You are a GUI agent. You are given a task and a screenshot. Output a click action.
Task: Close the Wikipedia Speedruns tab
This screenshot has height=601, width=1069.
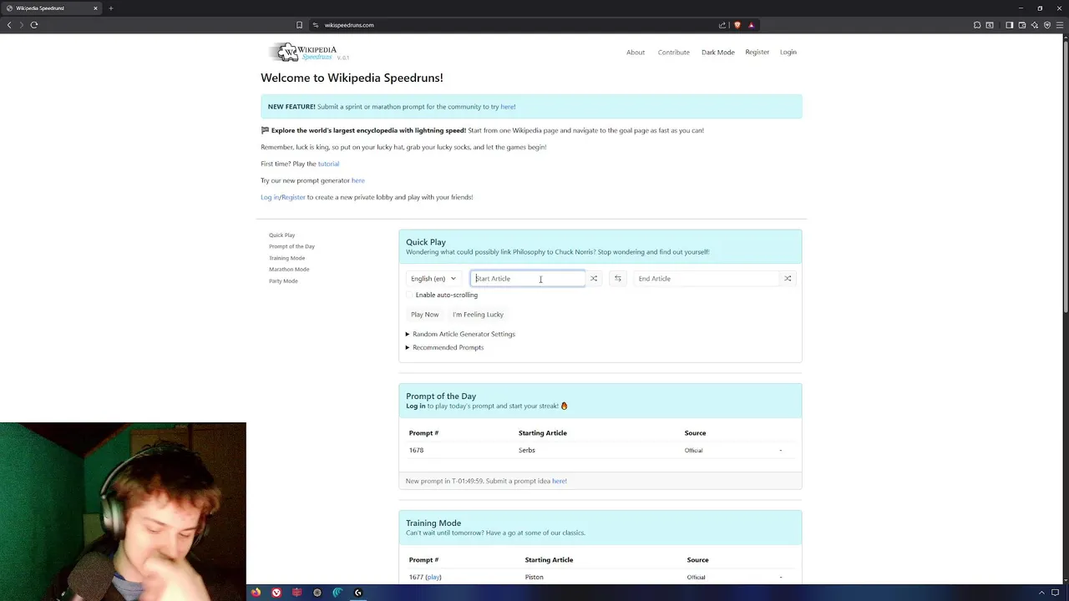(x=95, y=8)
